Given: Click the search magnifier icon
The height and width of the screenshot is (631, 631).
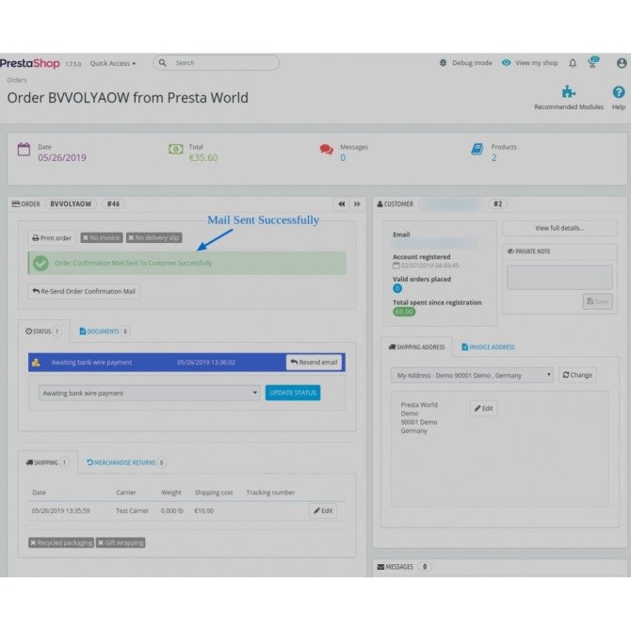Looking at the screenshot, I should [x=163, y=63].
